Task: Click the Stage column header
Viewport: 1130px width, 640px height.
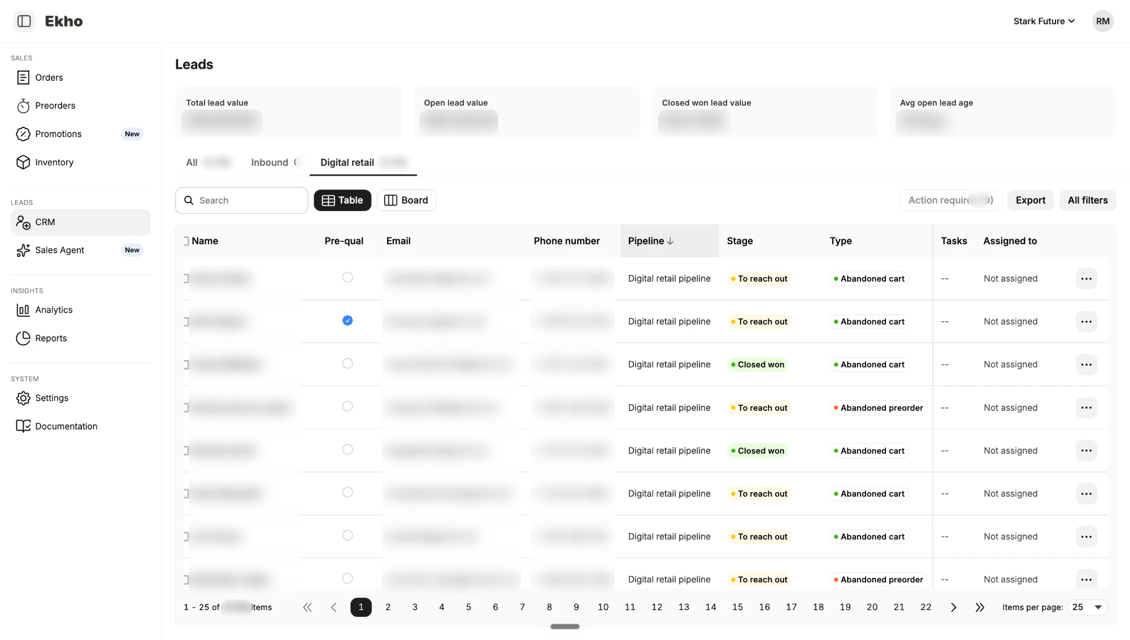Action: (x=740, y=241)
